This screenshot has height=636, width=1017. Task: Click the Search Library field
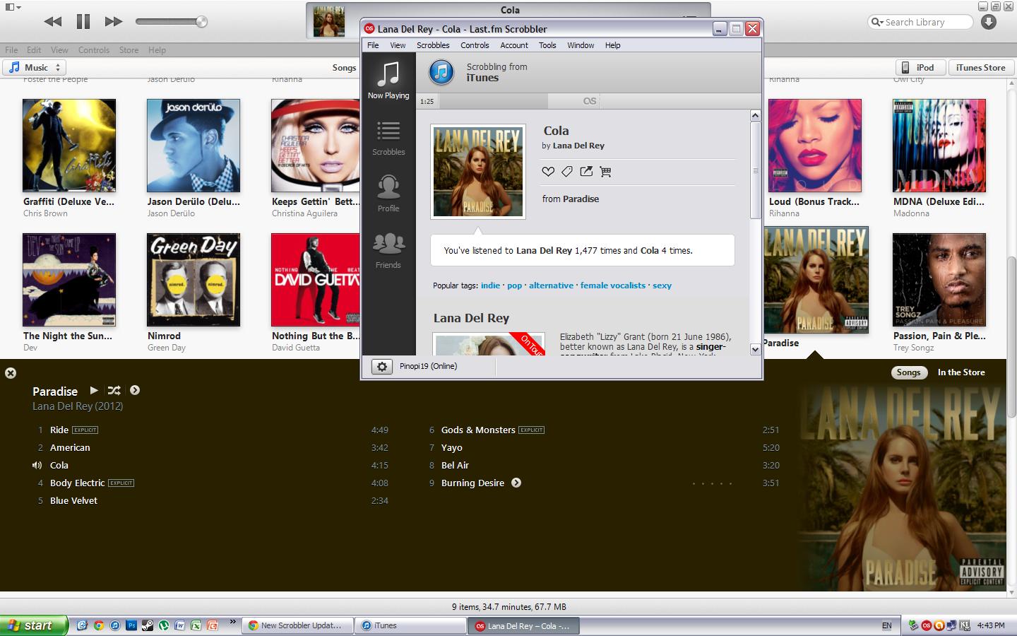point(920,22)
